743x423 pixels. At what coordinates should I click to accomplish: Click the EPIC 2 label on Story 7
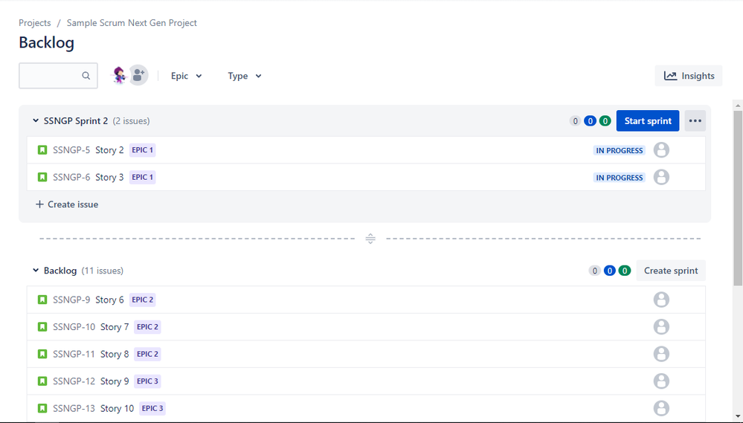pos(147,327)
